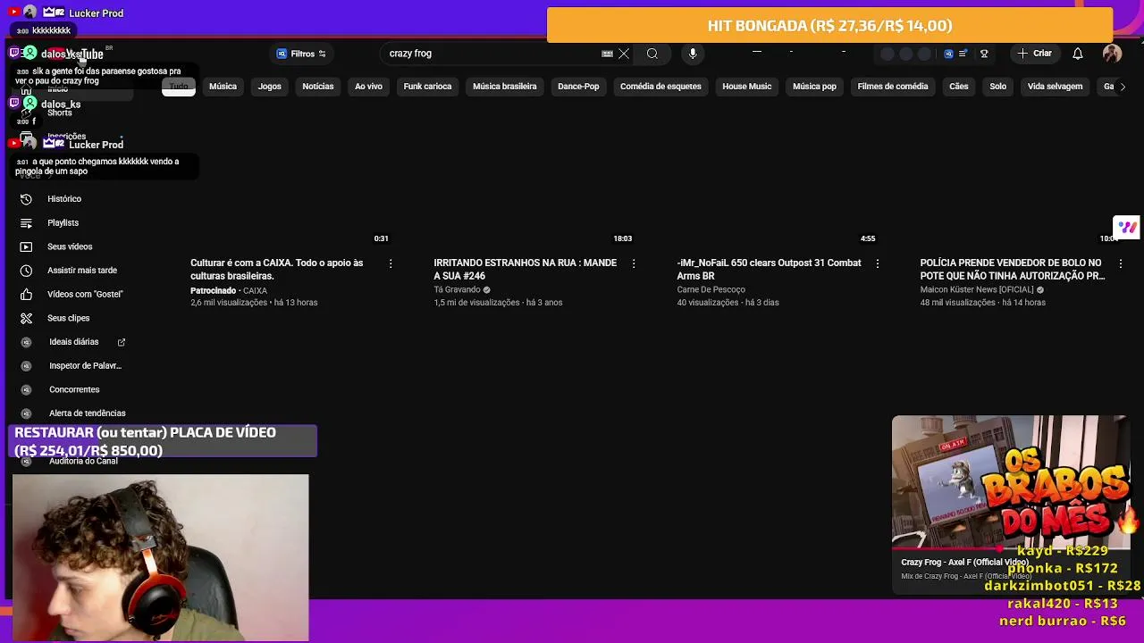Open video Culturar é com a CAIXA
Screen dimensions: 1144x643
[277, 269]
